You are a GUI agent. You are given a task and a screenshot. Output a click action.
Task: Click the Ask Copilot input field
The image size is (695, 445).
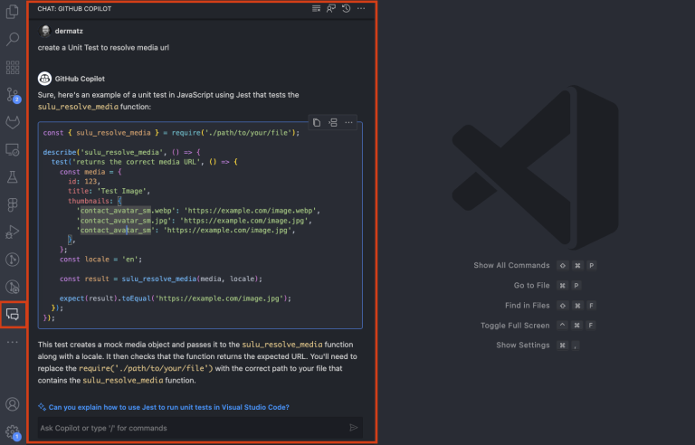point(200,428)
